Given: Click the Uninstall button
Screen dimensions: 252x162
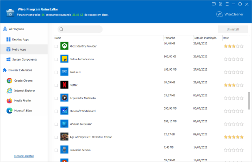Looking at the screenshot, I should pyautogui.click(x=233, y=29).
